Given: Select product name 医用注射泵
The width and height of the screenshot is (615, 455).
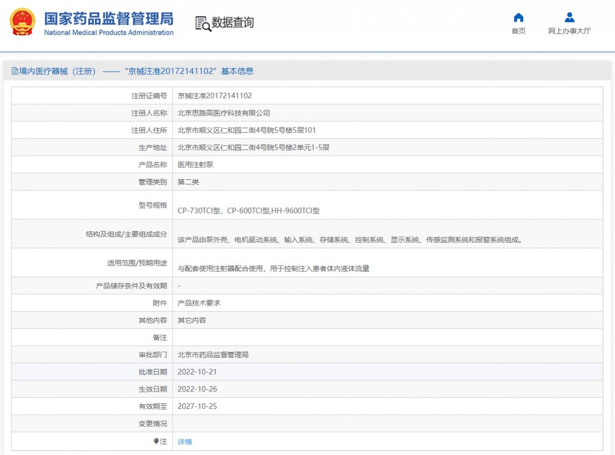Looking at the screenshot, I should [195, 164].
